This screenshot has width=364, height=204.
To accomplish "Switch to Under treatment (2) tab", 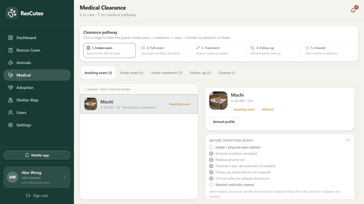I will point(167,73).
